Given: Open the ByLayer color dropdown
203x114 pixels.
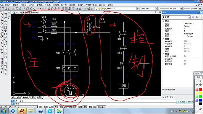Looking at the screenshot, I should (156, 9).
